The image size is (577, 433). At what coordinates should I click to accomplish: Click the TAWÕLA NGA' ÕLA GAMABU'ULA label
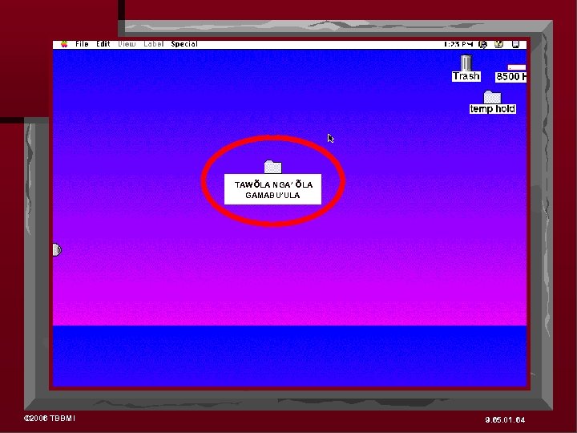(272, 189)
